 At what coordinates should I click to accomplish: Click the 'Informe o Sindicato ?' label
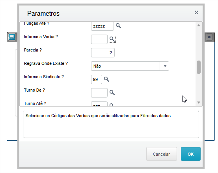(44, 77)
